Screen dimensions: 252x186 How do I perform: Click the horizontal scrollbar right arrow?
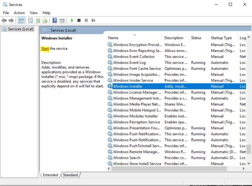pyautogui.click(x=244, y=168)
